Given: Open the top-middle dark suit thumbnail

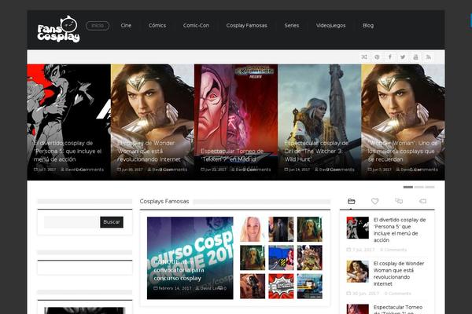Looking at the screenshot, I should (281, 229).
